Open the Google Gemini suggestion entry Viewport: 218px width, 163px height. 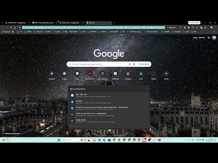click(x=109, y=121)
